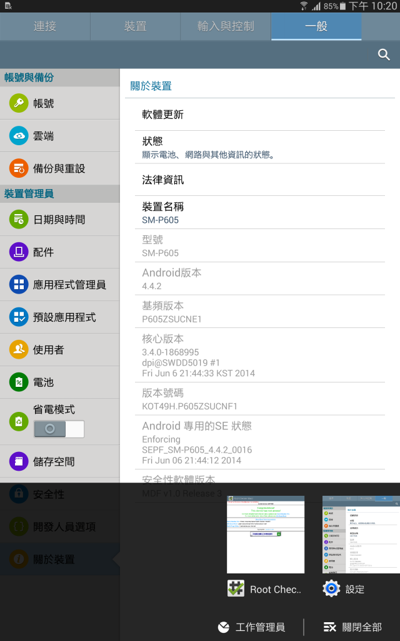Tap the 開發人員選項 braces icon
The image size is (400, 641).
[19, 526]
